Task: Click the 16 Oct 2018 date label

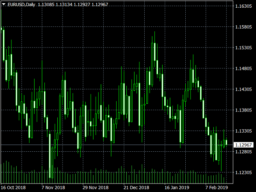Action: point(13,188)
